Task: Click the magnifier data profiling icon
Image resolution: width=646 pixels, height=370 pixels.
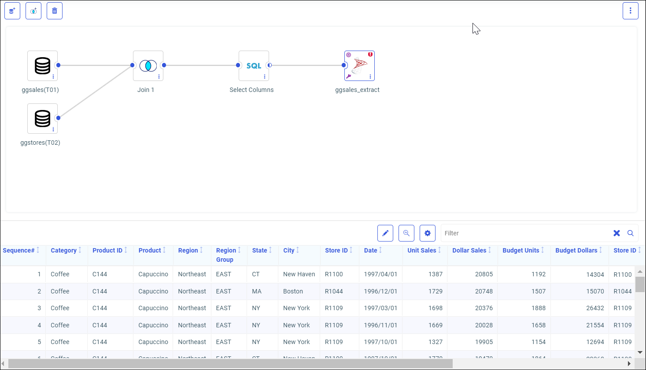Action: pos(406,233)
